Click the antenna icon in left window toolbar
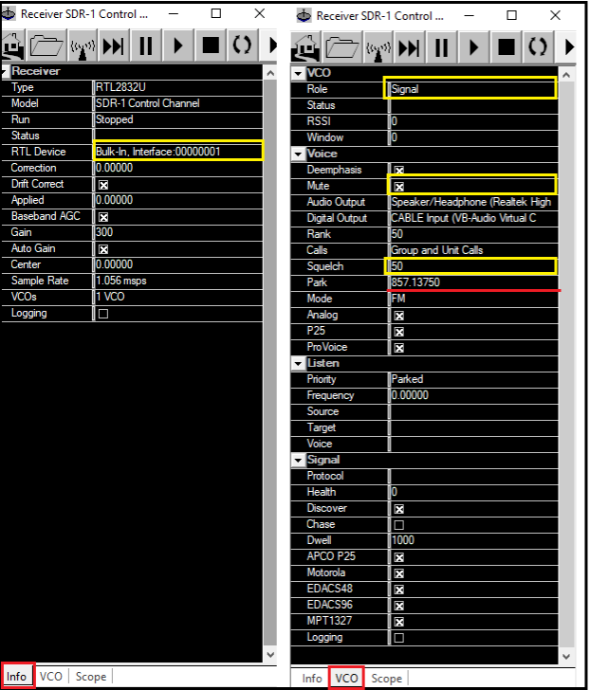This screenshot has width=590, height=690. (82, 46)
